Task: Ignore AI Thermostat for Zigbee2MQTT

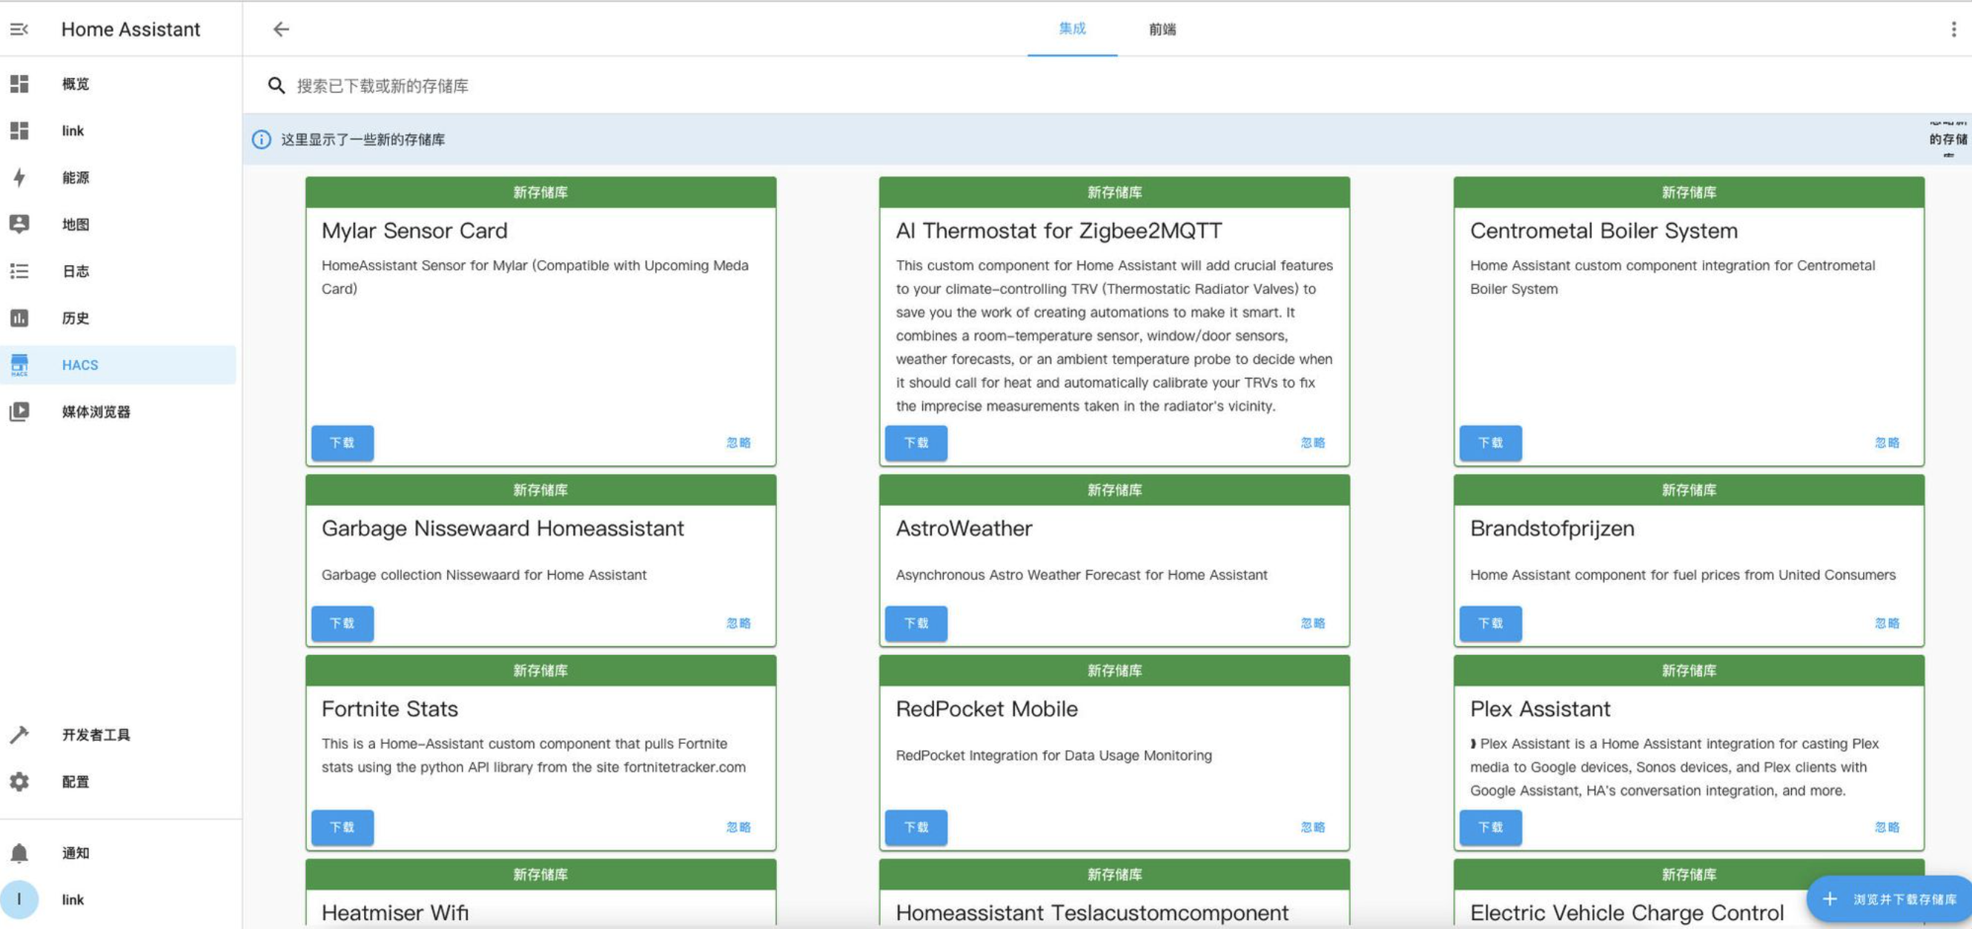Action: 1313,443
